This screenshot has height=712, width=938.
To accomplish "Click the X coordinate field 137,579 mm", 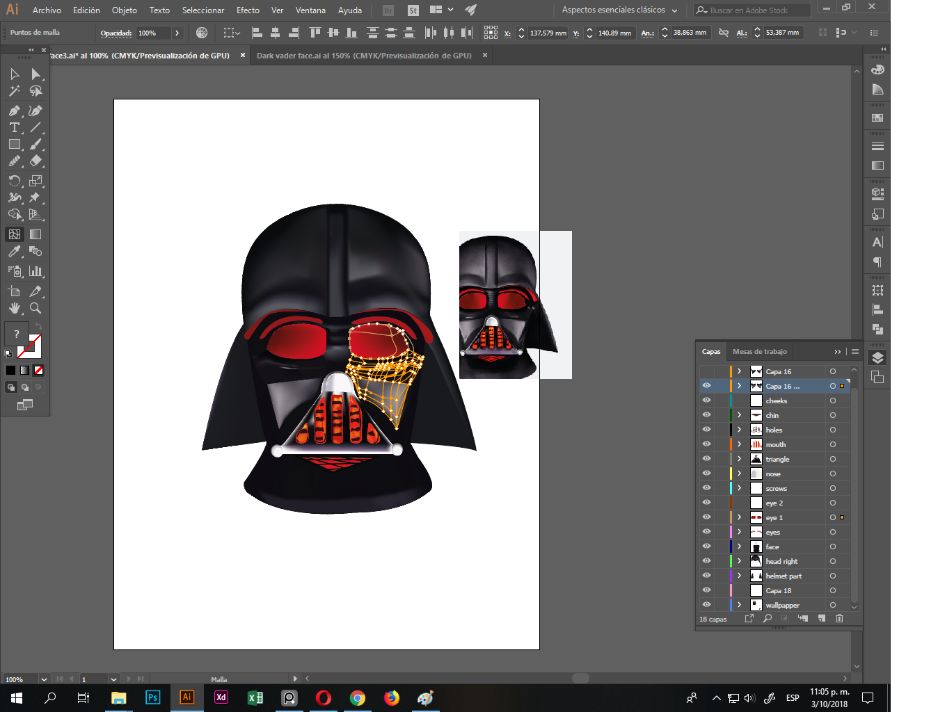I will (548, 33).
